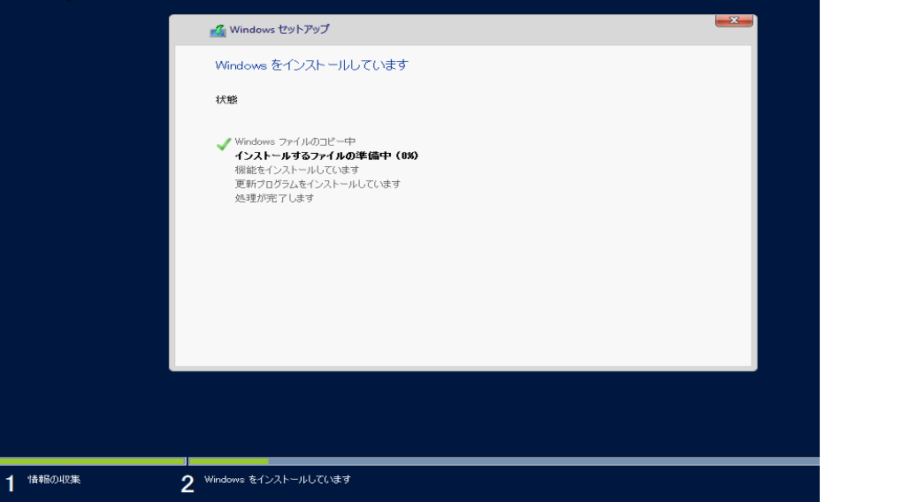The width and height of the screenshot is (910, 502).
Task: Click the Windows セットアップ title text
Action: tap(279, 30)
